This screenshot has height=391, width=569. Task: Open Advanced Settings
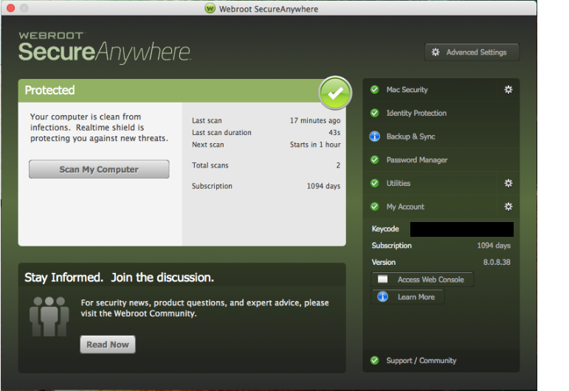pyautogui.click(x=472, y=52)
